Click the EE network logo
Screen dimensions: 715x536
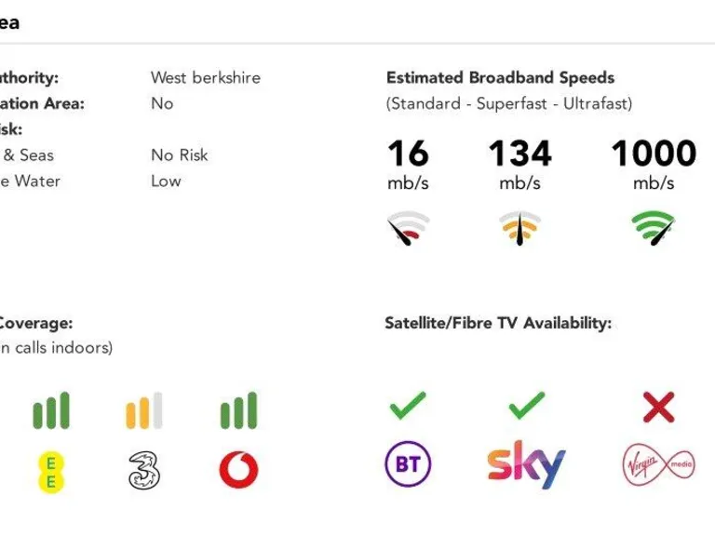tap(51, 470)
